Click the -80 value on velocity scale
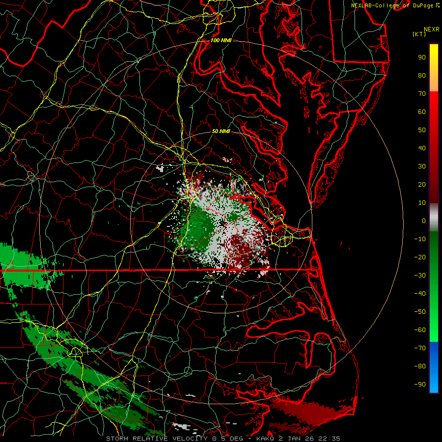Image resolution: width=442 pixels, height=442 pixels. (420, 366)
